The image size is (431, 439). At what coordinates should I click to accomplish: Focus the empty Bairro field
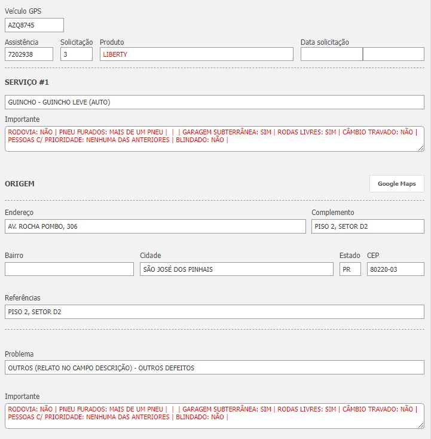point(69,269)
